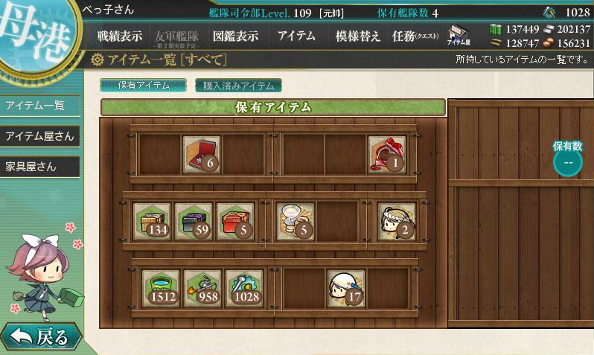
Task: Open the 任務 (クエスト) menu
Action: [415, 36]
